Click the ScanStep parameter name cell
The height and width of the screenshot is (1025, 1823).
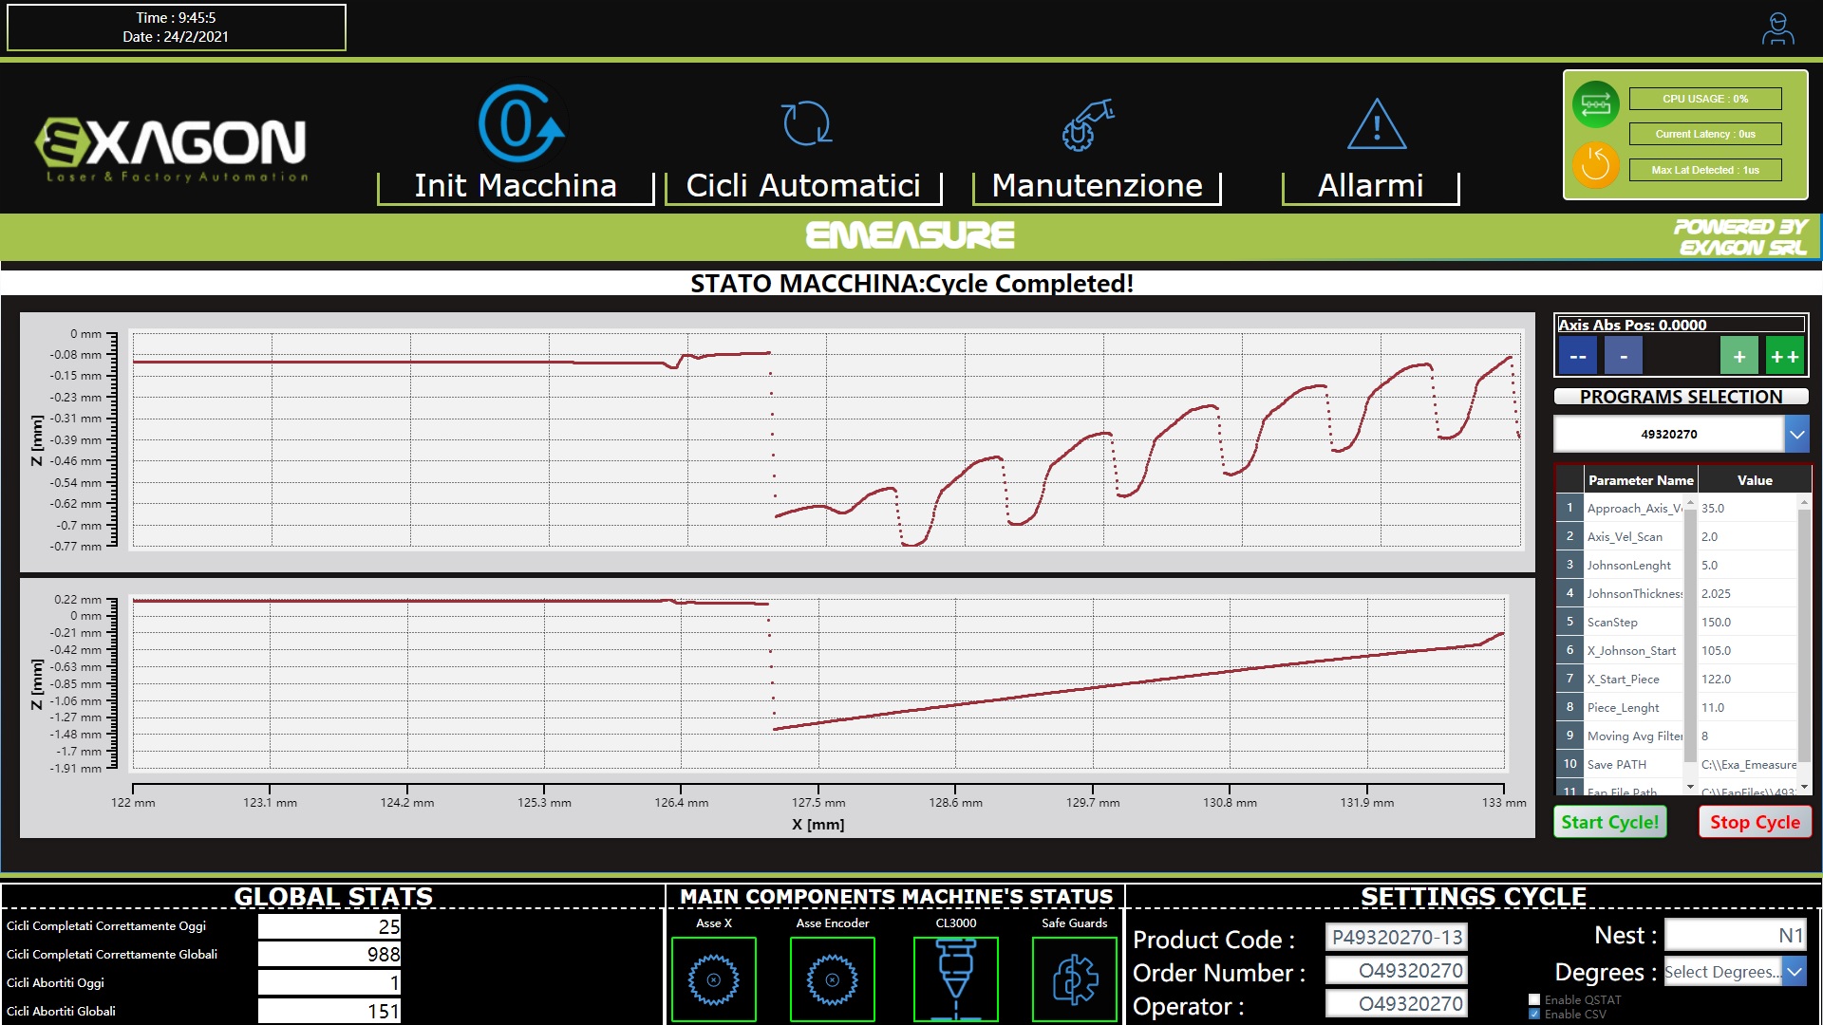click(x=1633, y=622)
